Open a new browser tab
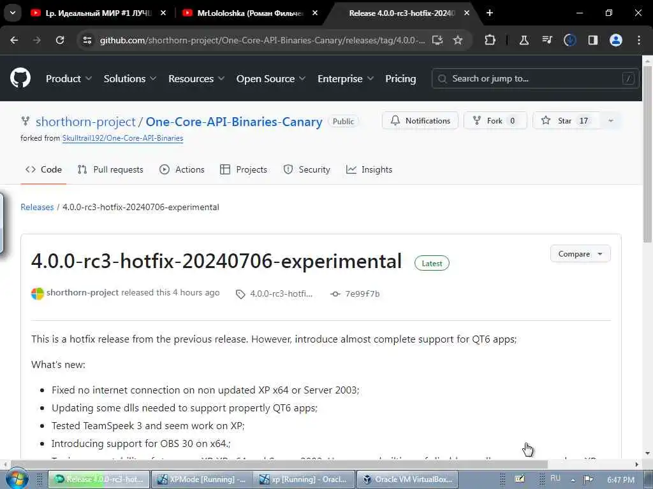The width and height of the screenshot is (653, 489). (x=490, y=13)
